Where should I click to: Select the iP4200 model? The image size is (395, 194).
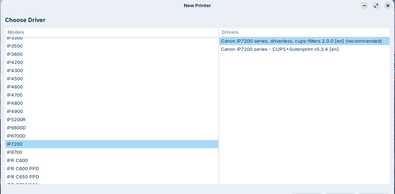pyautogui.click(x=15, y=62)
